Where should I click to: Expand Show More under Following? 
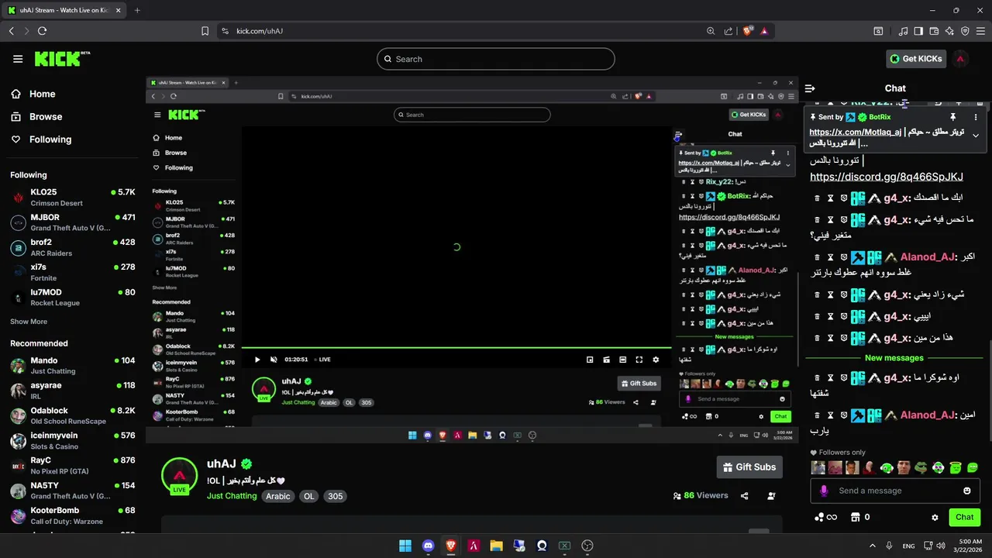tap(29, 322)
